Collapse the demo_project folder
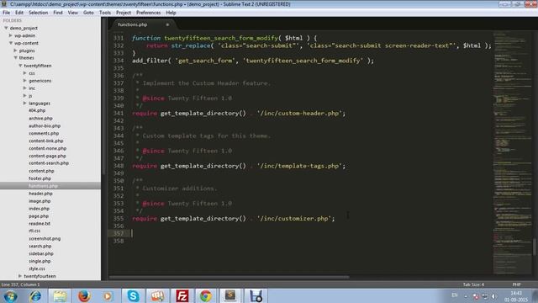 6,28
